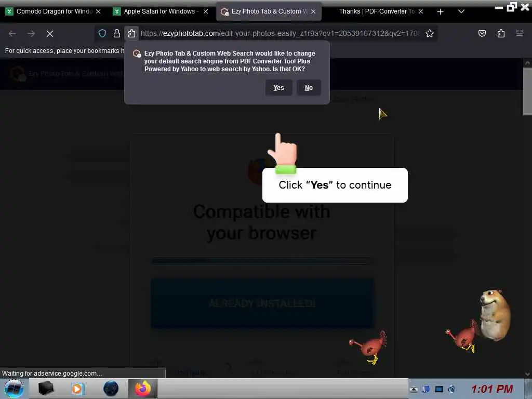
Task: Click Yes in the search engine prompt
Action: [278, 88]
